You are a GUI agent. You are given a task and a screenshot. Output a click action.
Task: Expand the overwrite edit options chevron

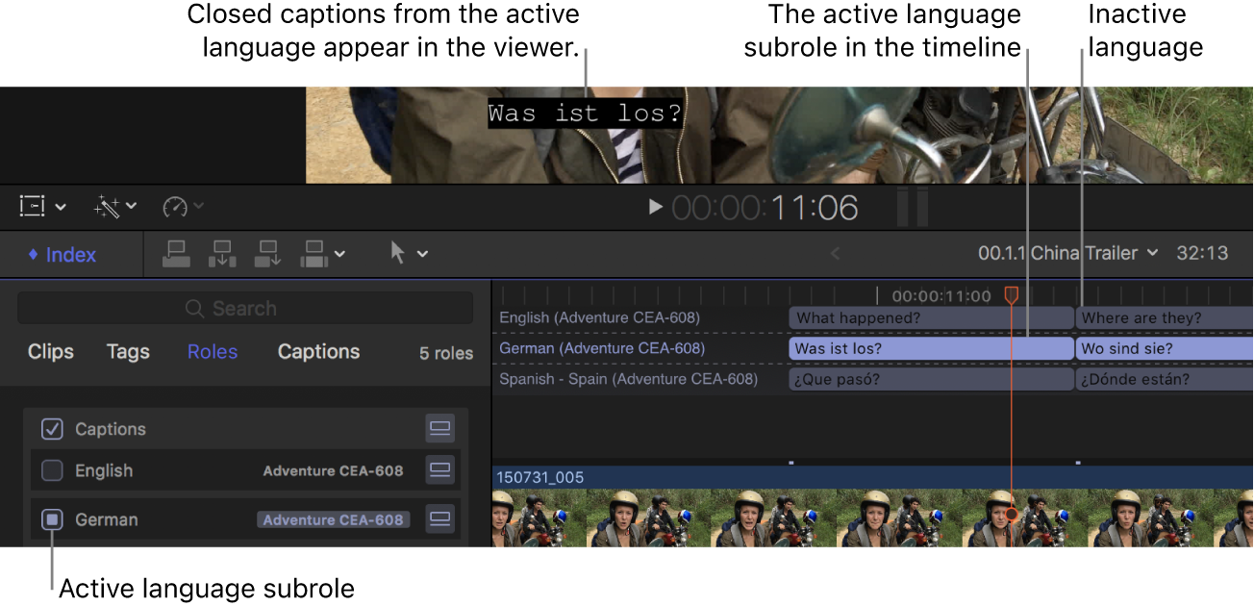coord(339,255)
